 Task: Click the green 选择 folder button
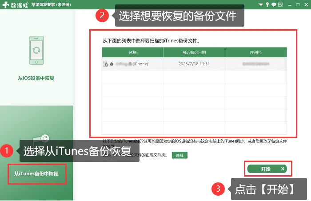tap(179, 155)
